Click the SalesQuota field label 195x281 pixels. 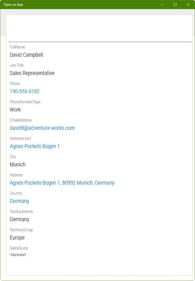[x=19, y=248]
